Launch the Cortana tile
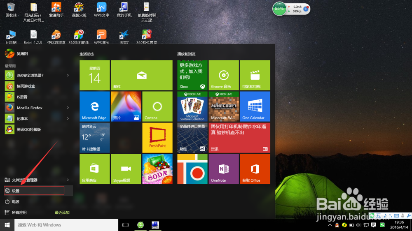 pos(157,106)
